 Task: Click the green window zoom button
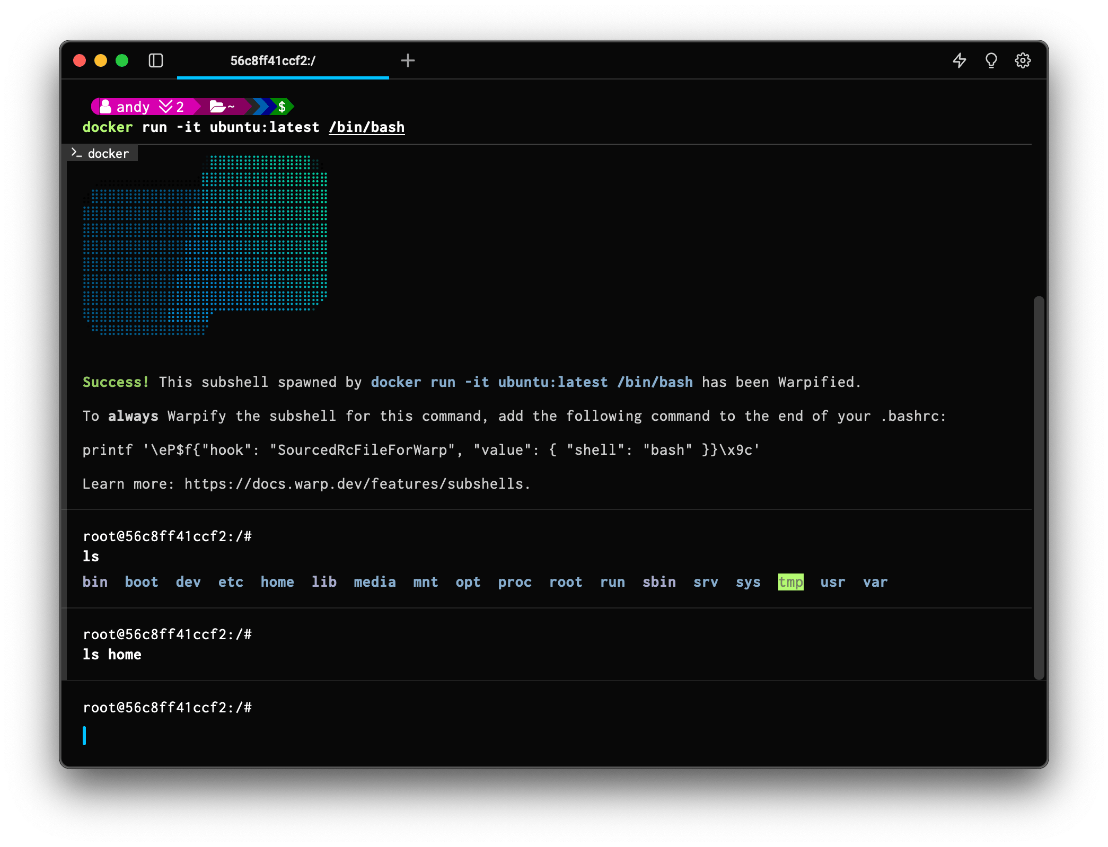tap(122, 60)
